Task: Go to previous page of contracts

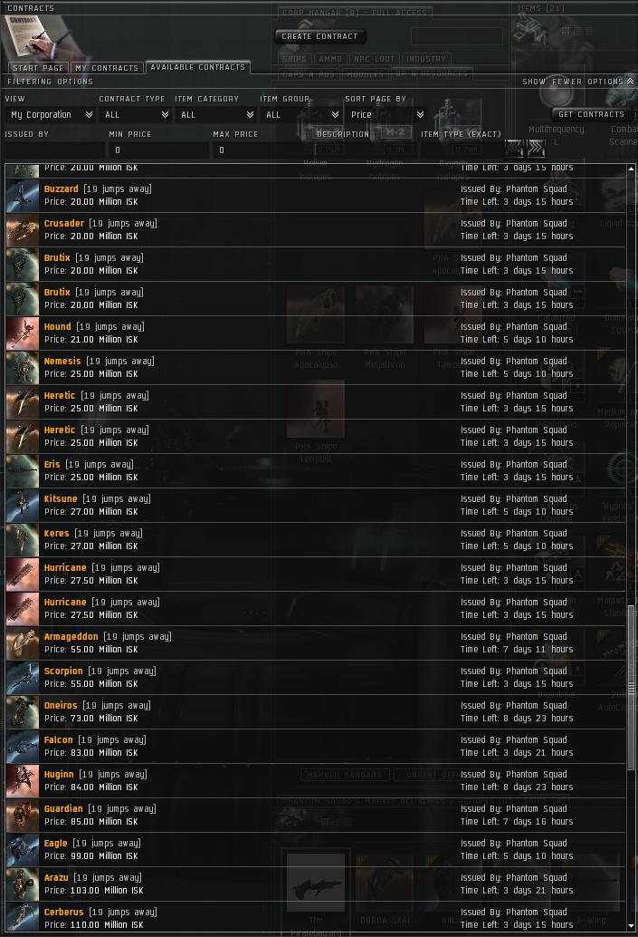Action: pyautogui.click(x=514, y=149)
